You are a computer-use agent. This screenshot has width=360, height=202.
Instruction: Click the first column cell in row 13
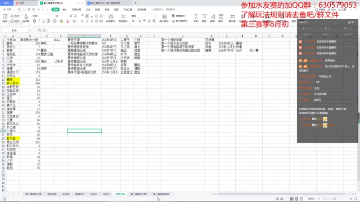13,83
